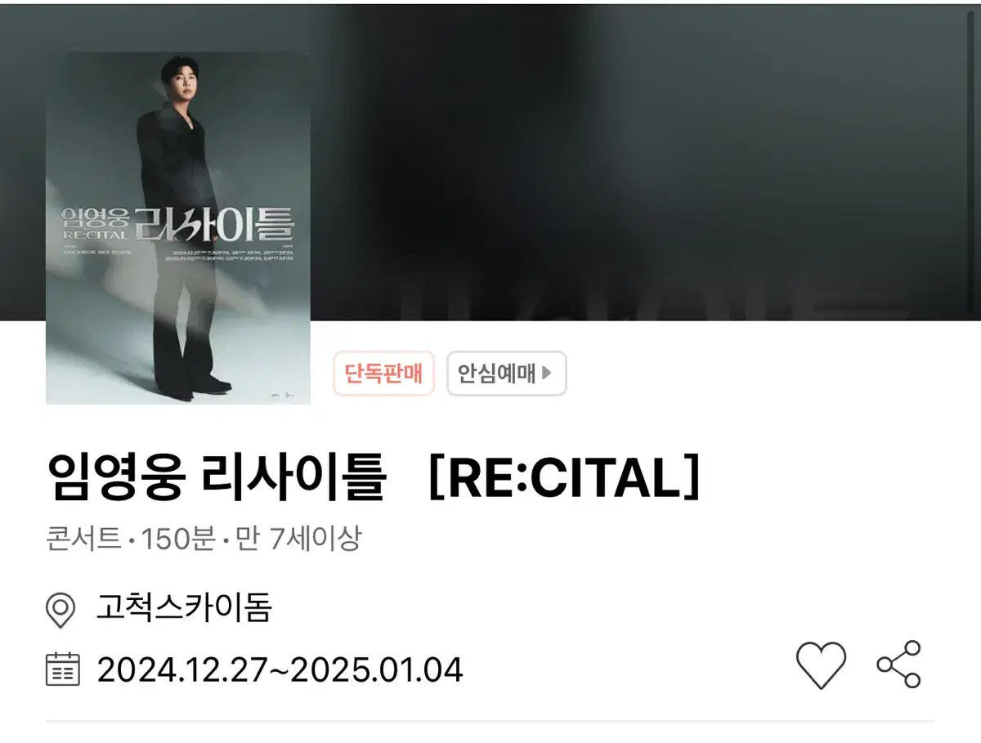Tap the [RE:CITAL] part of title
981x743 pixels.
click(564, 479)
